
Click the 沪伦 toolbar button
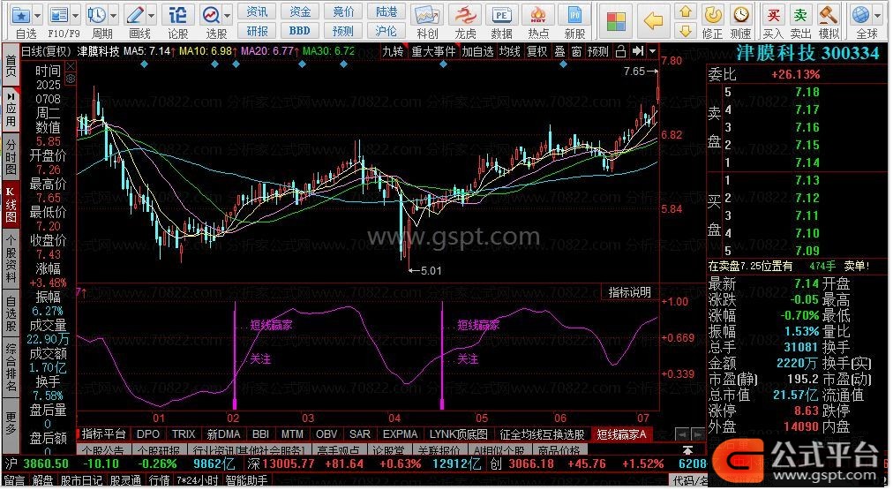386,30
